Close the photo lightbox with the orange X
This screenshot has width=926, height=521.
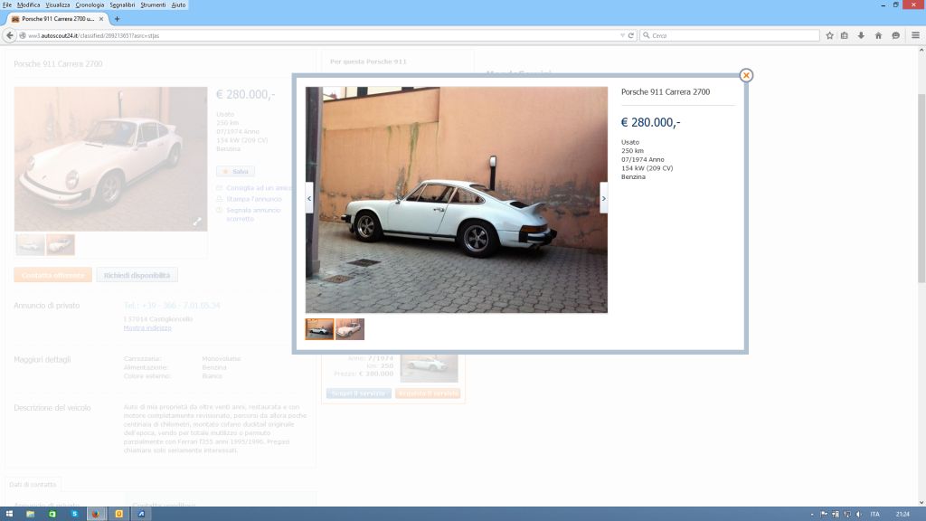(746, 75)
